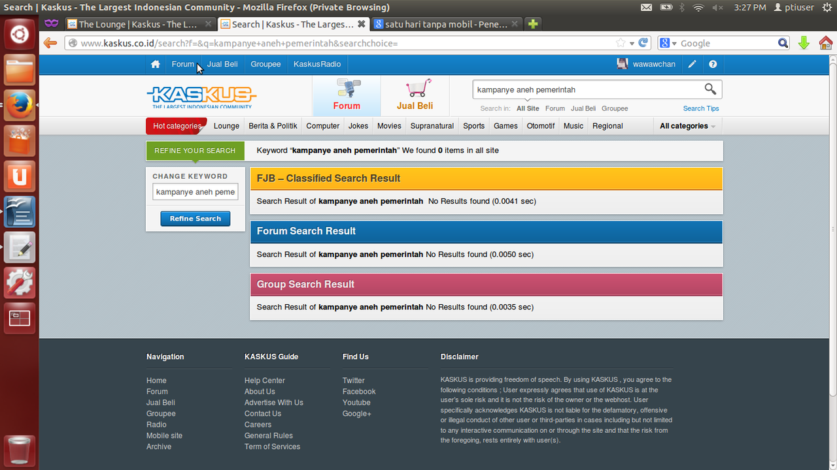The width and height of the screenshot is (837, 470).
Task: Open the URL history dropdown arrow
Action: [x=632, y=44]
